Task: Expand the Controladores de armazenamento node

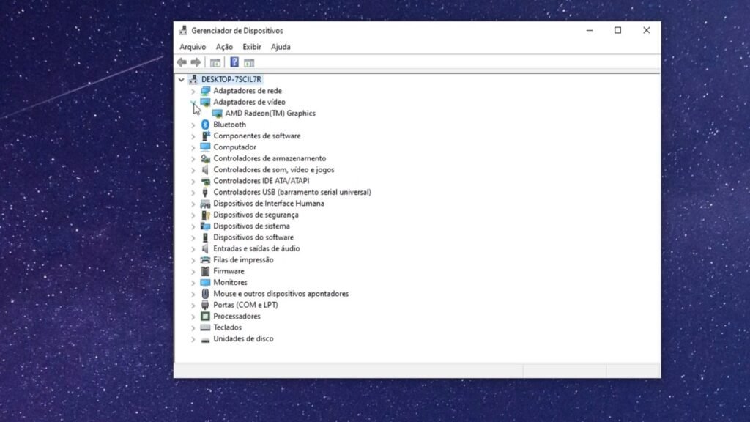Action: [193, 159]
